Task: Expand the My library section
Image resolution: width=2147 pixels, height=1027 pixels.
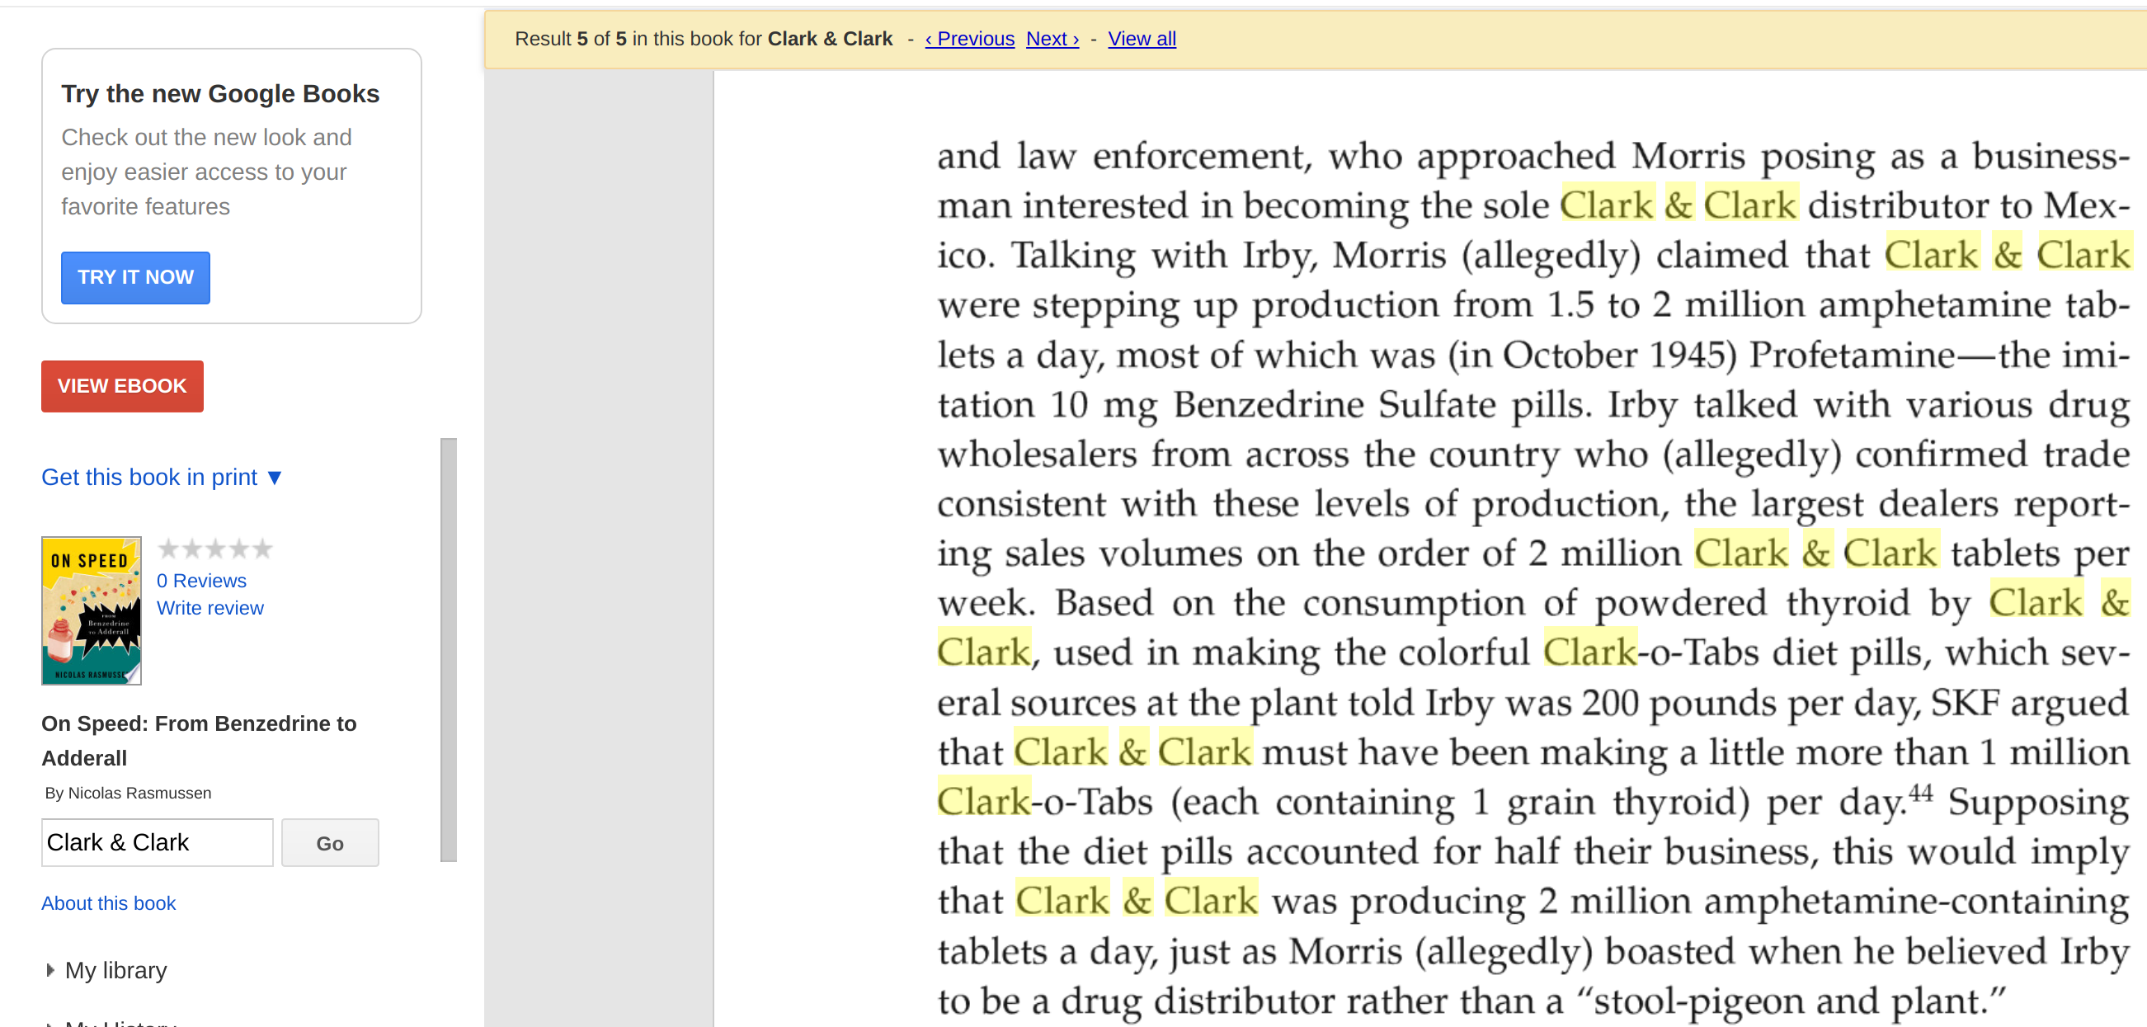Action: pos(107,970)
